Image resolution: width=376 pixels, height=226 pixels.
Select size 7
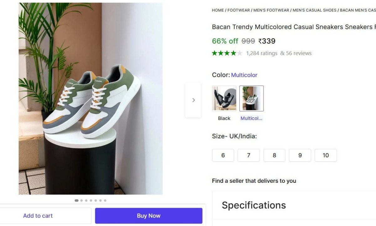click(x=248, y=155)
